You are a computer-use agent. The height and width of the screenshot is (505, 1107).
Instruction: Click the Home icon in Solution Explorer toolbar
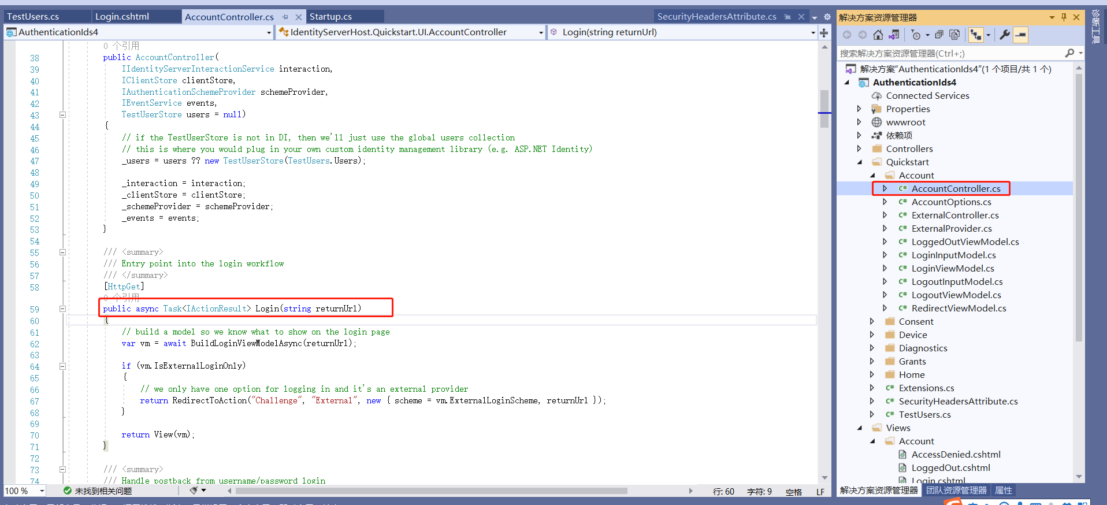(x=878, y=35)
